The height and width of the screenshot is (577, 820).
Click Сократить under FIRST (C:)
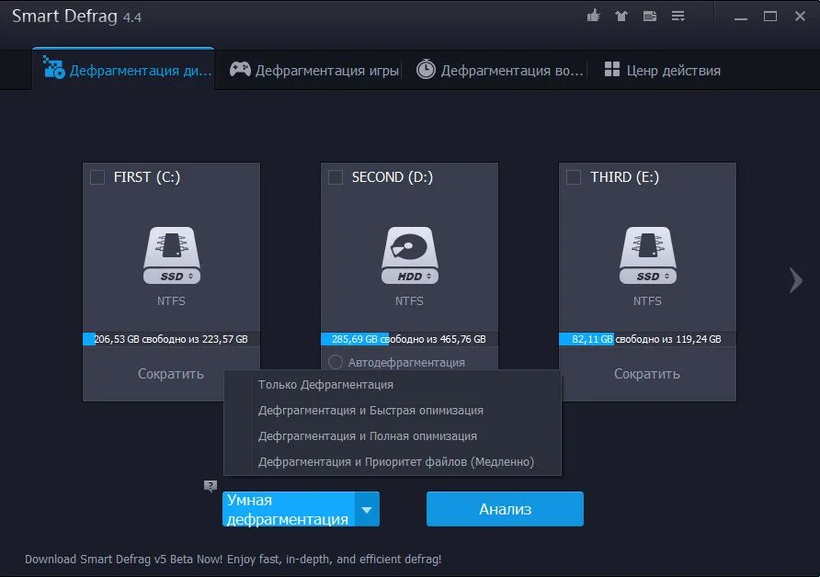(171, 374)
